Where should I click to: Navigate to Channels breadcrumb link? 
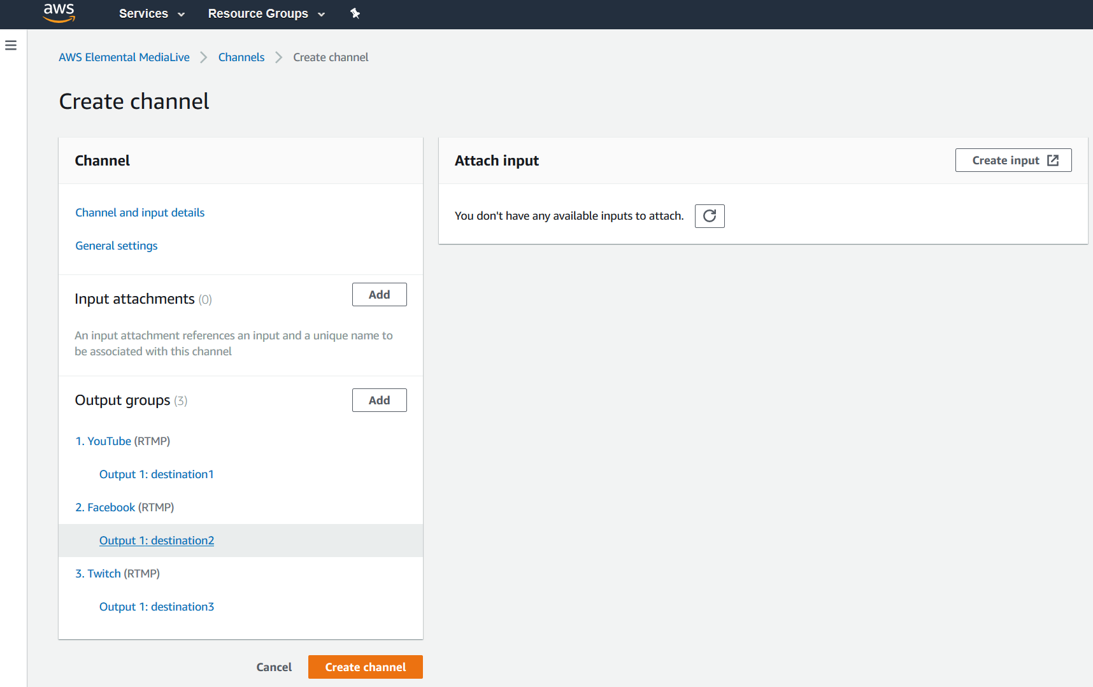[x=241, y=57]
